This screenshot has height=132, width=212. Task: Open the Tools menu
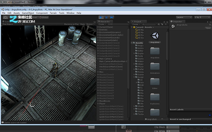pyautogui.click(x=62, y=13)
